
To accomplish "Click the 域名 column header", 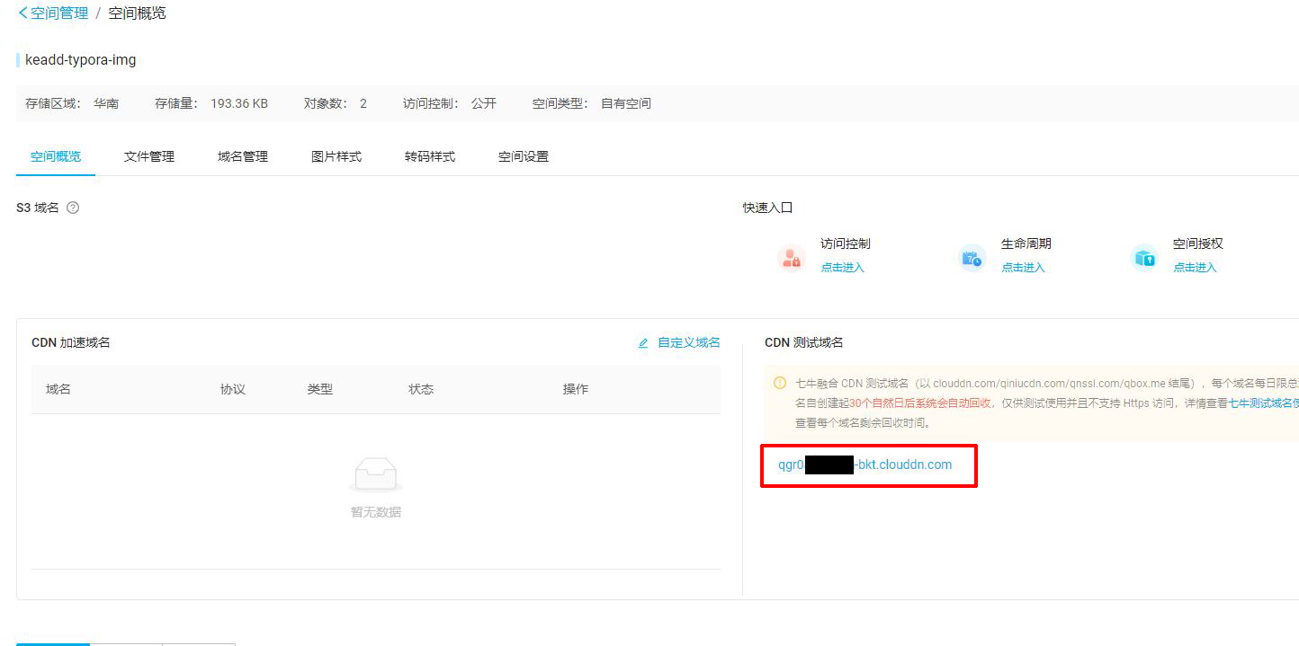I will pyautogui.click(x=58, y=389).
